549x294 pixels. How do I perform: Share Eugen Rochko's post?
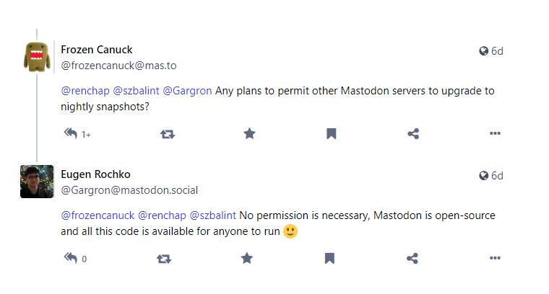pos(412,259)
